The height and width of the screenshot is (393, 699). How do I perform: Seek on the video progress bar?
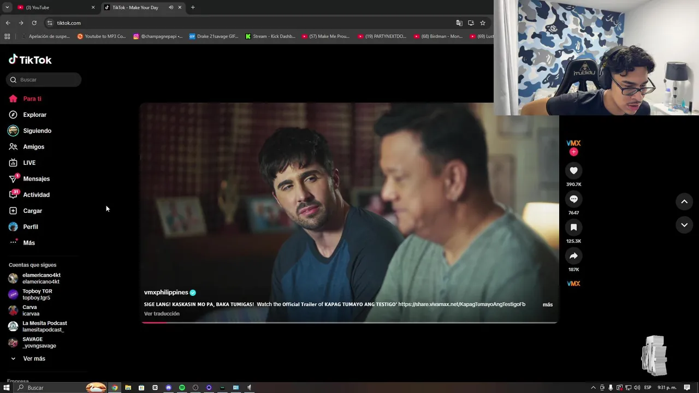click(x=349, y=323)
